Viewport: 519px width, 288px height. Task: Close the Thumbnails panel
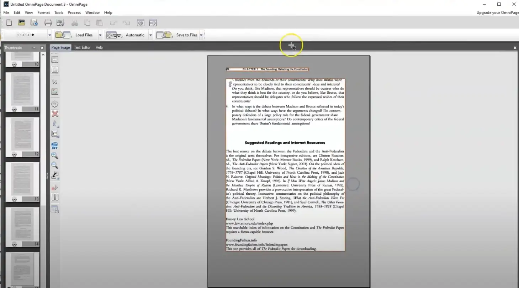click(42, 48)
